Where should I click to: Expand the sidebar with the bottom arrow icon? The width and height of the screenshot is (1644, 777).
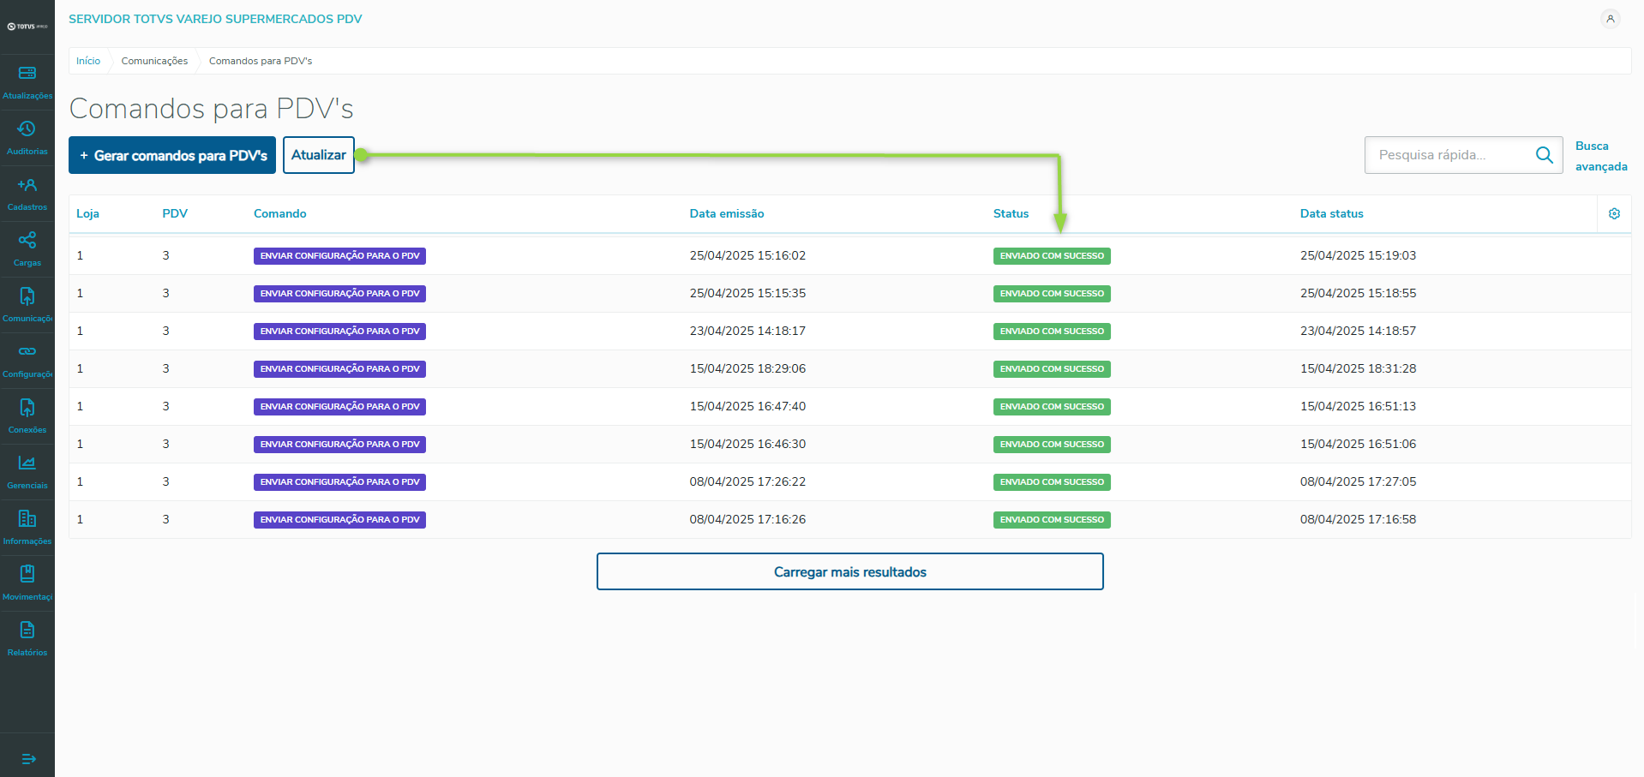click(28, 759)
